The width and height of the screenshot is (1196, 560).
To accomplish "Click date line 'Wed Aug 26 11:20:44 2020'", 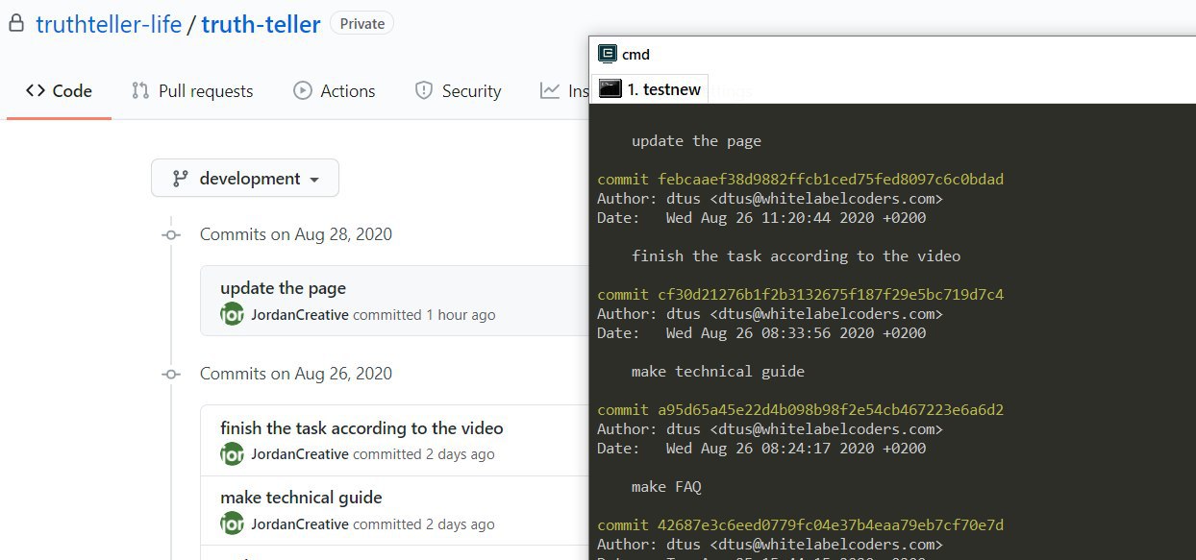I will click(x=761, y=218).
